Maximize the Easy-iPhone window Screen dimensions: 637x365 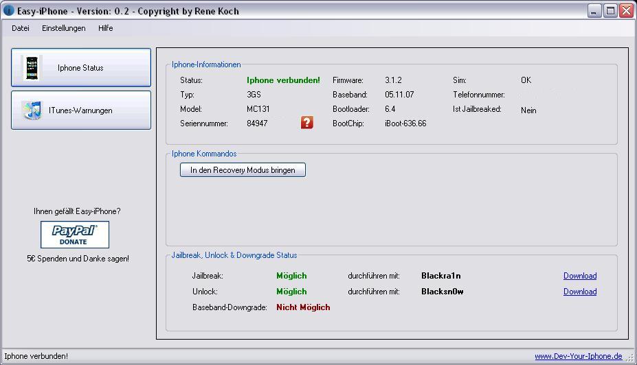coord(610,11)
